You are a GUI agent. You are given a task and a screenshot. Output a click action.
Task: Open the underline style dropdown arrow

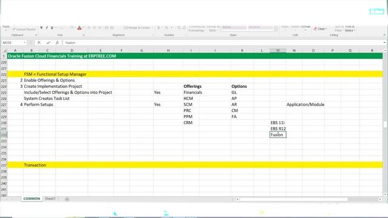56,27
